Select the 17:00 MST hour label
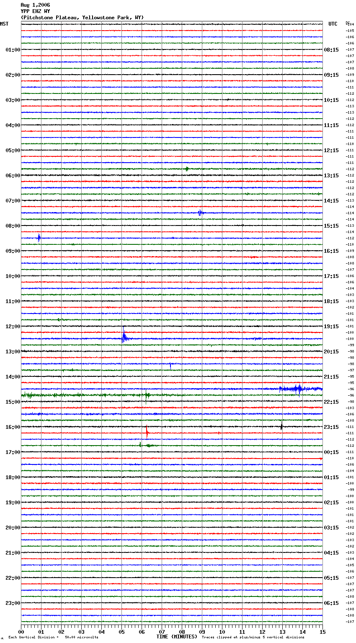The height and width of the screenshot is (643, 356). tap(13, 452)
